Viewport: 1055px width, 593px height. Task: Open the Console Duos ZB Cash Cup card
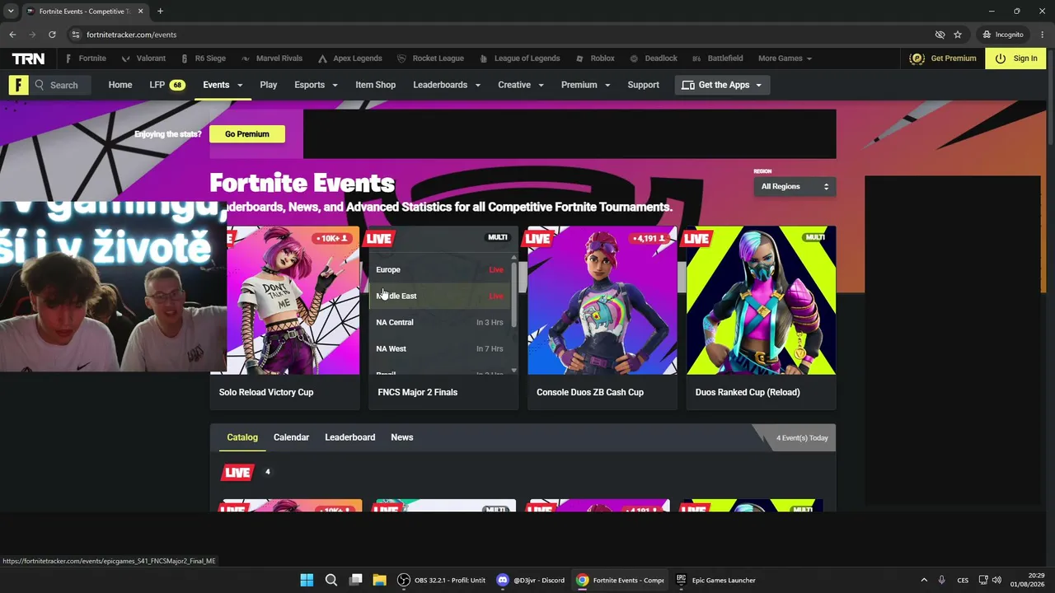(x=603, y=318)
